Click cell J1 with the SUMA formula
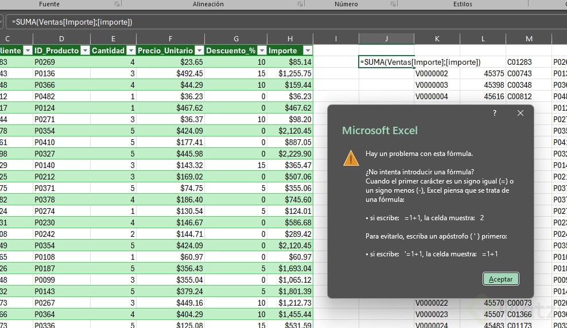 pos(386,62)
